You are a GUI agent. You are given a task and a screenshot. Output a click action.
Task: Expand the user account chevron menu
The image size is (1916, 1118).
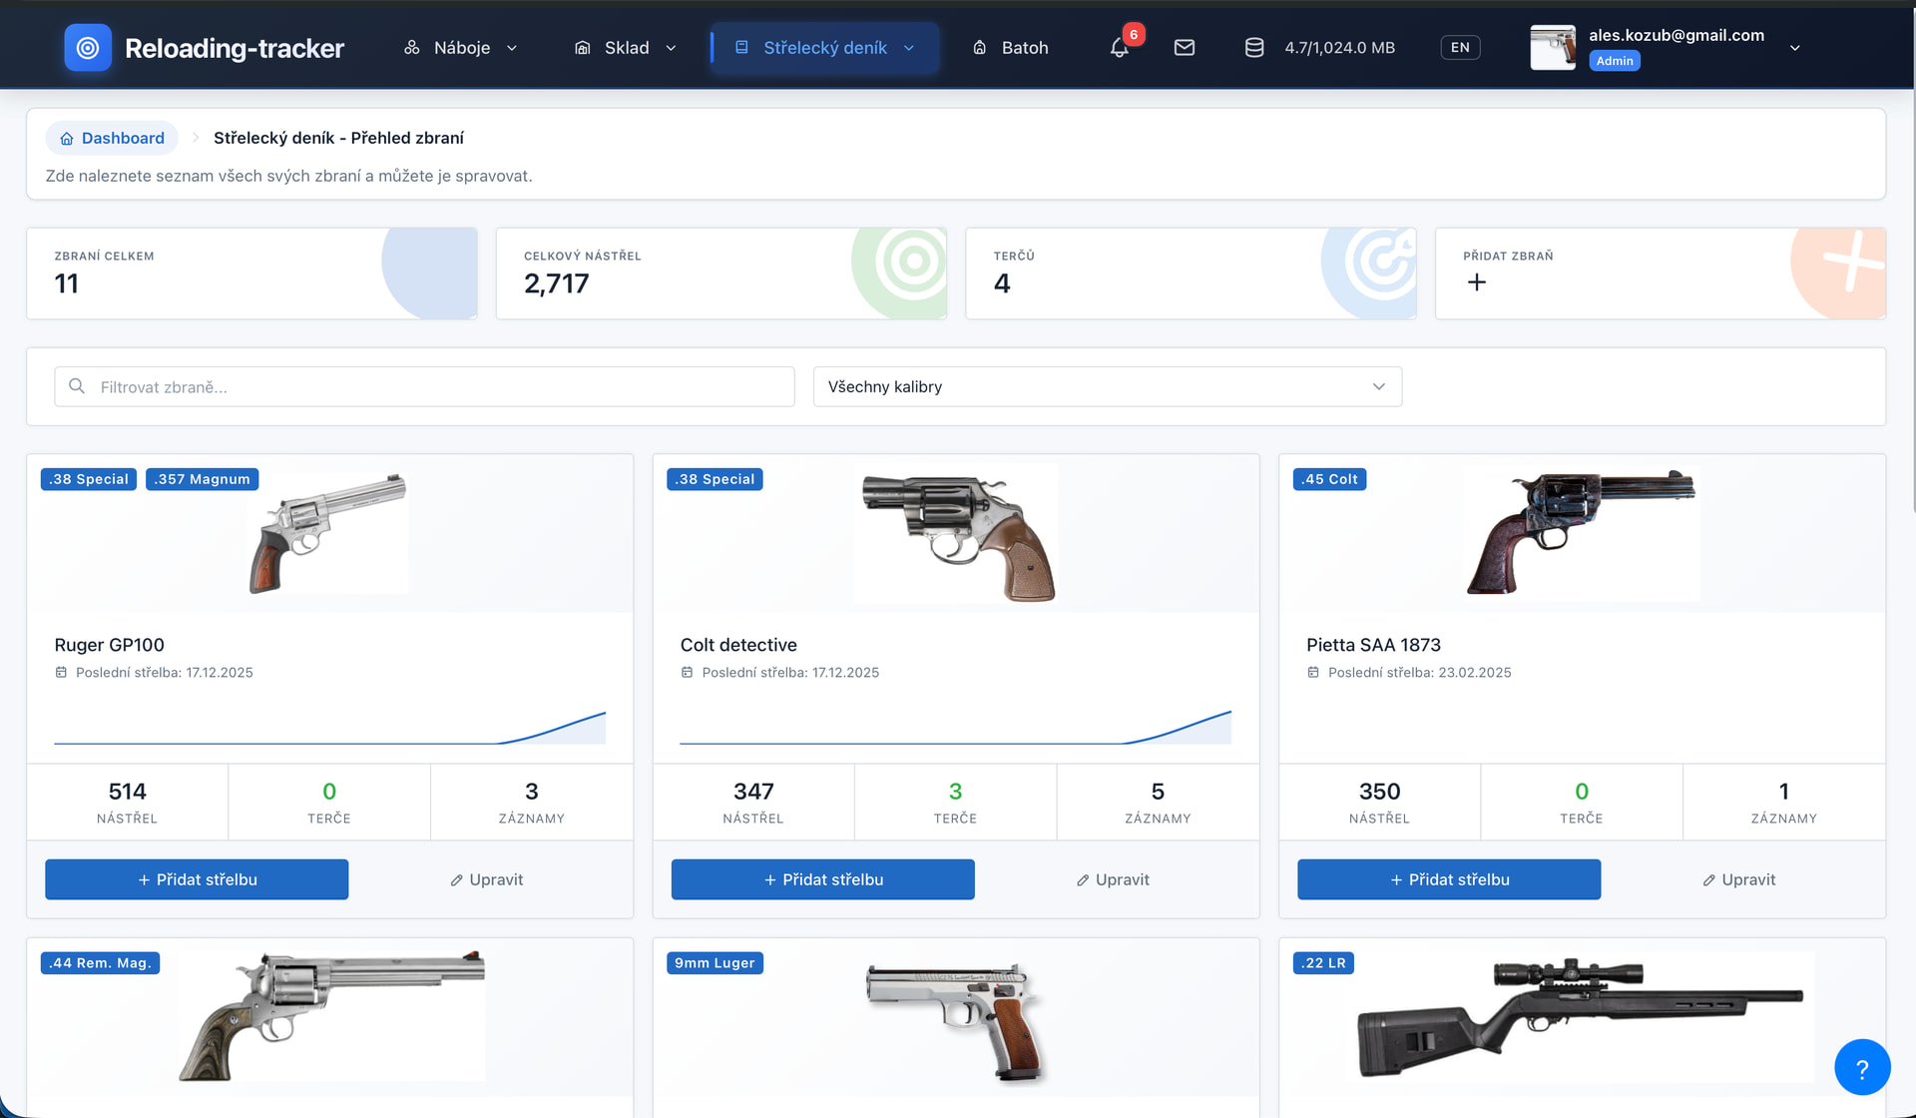click(1794, 48)
